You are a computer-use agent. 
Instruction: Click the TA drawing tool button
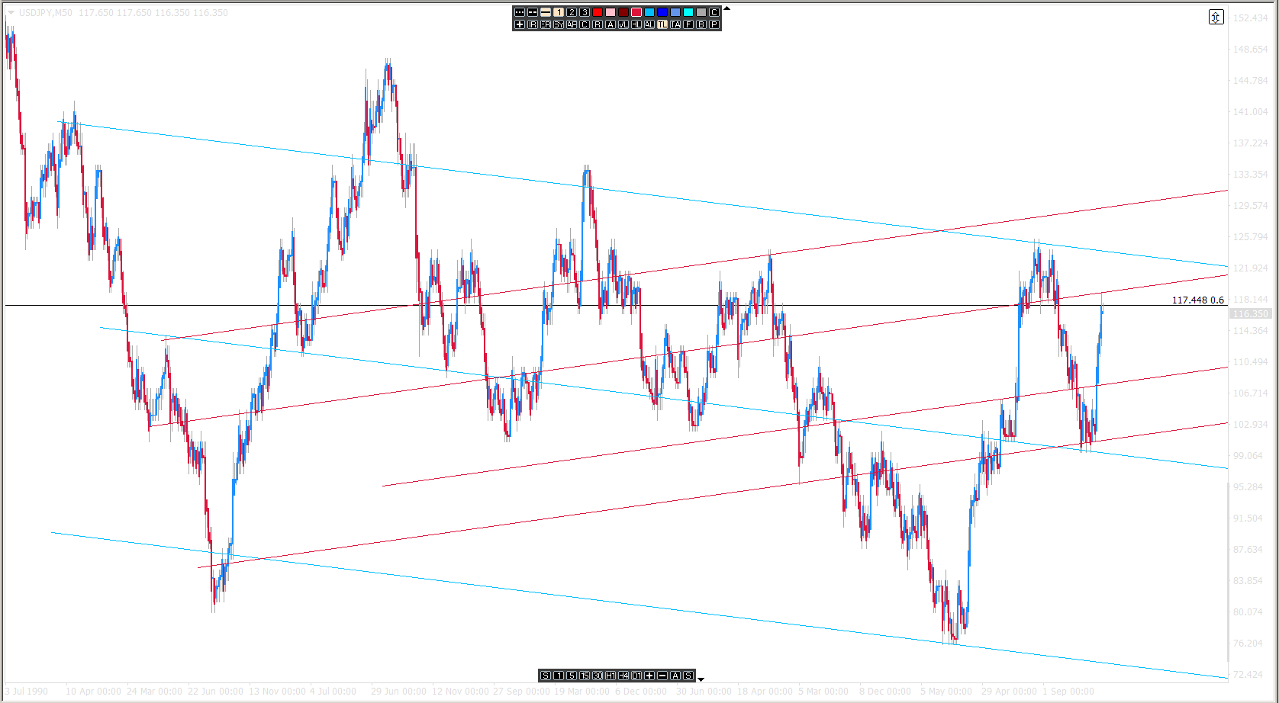tap(675, 24)
